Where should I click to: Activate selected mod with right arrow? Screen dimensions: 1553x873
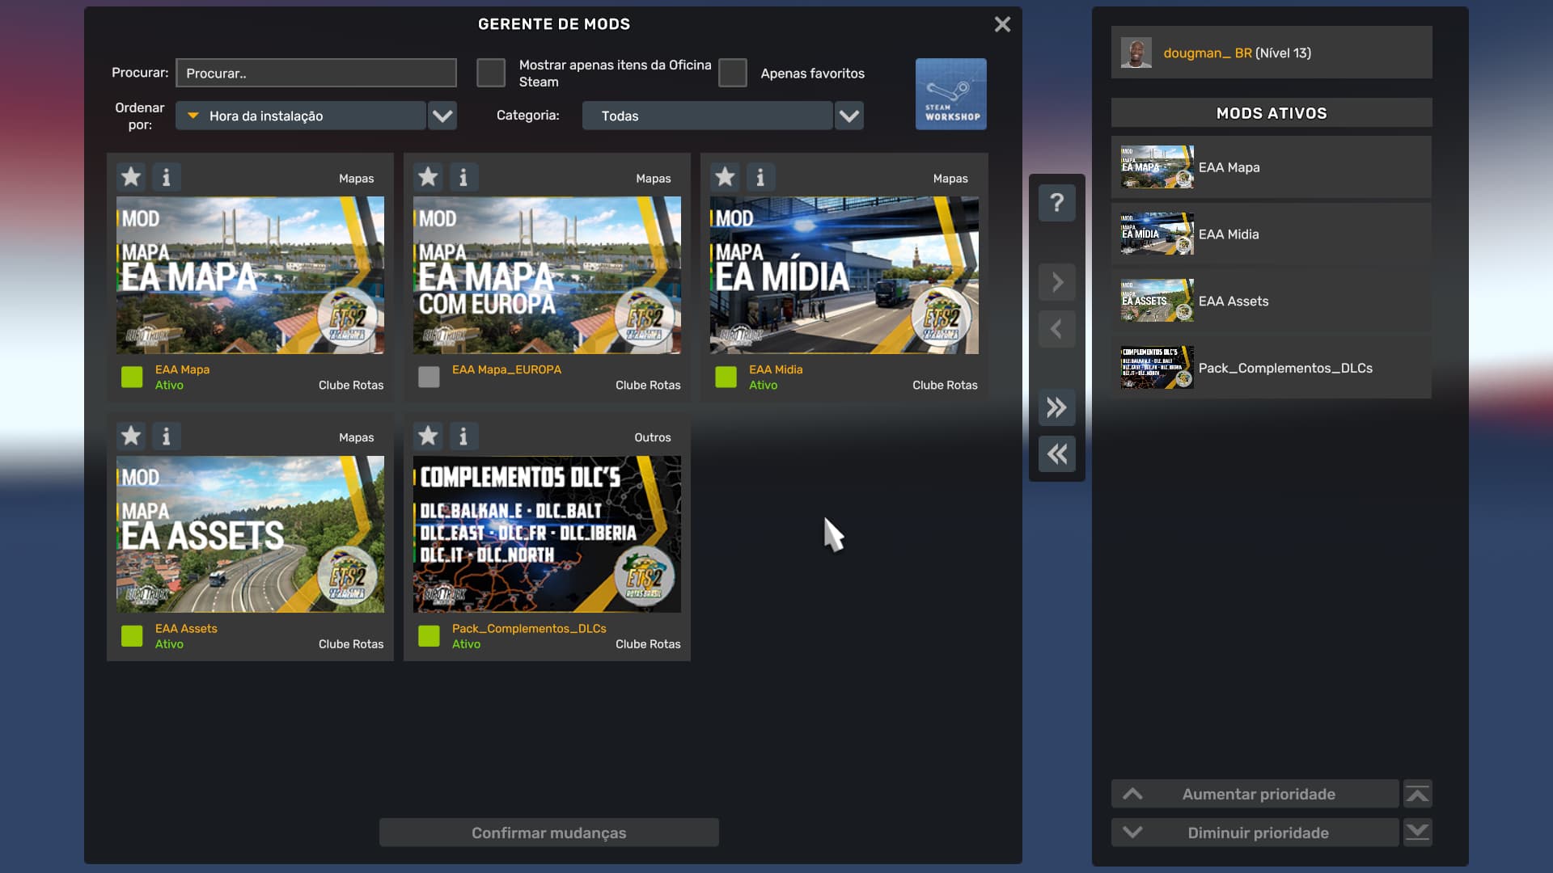click(x=1057, y=282)
